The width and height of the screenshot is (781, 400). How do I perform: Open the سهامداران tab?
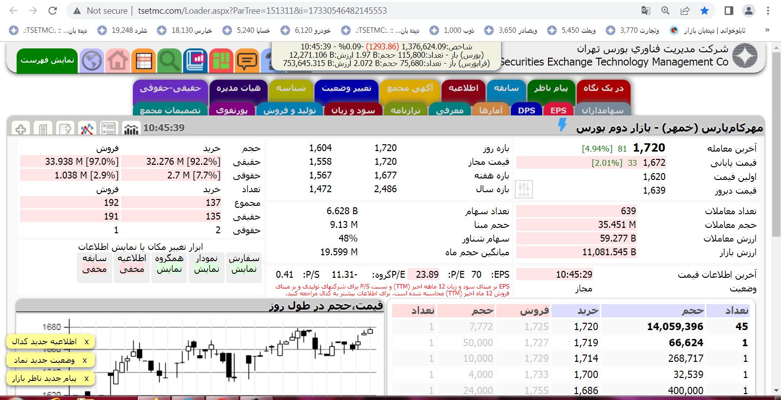click(602, 110)
